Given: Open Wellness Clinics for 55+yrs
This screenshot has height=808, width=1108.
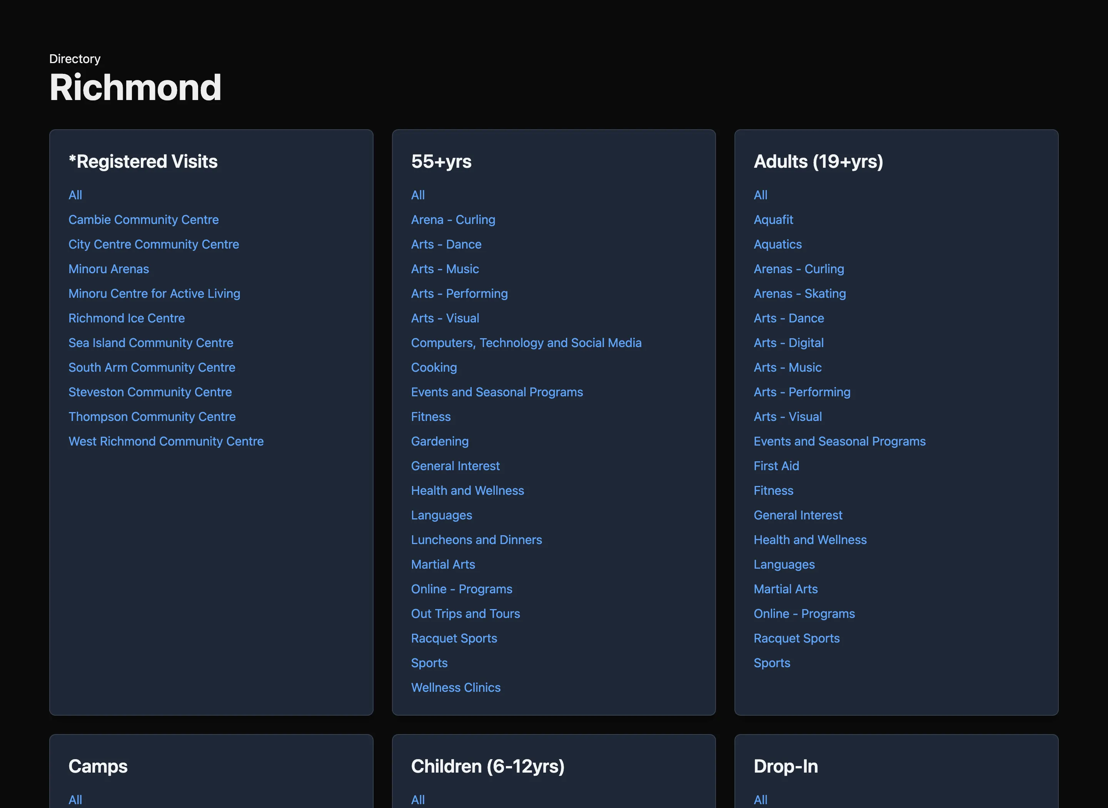Looking at the screenshot, I should coord(456,687).
